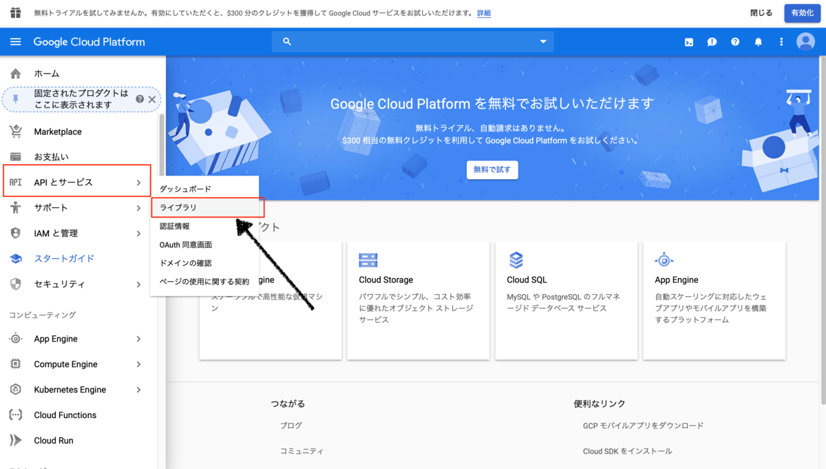
Task: Open the three-dot settings menu
Action: click(781, 42)
